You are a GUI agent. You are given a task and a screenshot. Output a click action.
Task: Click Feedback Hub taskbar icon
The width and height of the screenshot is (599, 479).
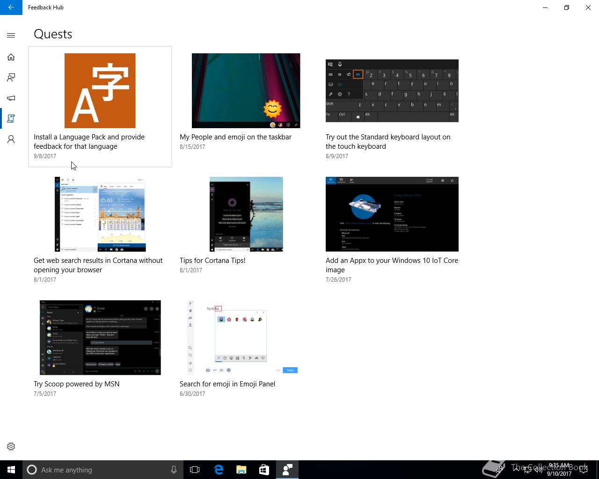(x=287, y=470)
